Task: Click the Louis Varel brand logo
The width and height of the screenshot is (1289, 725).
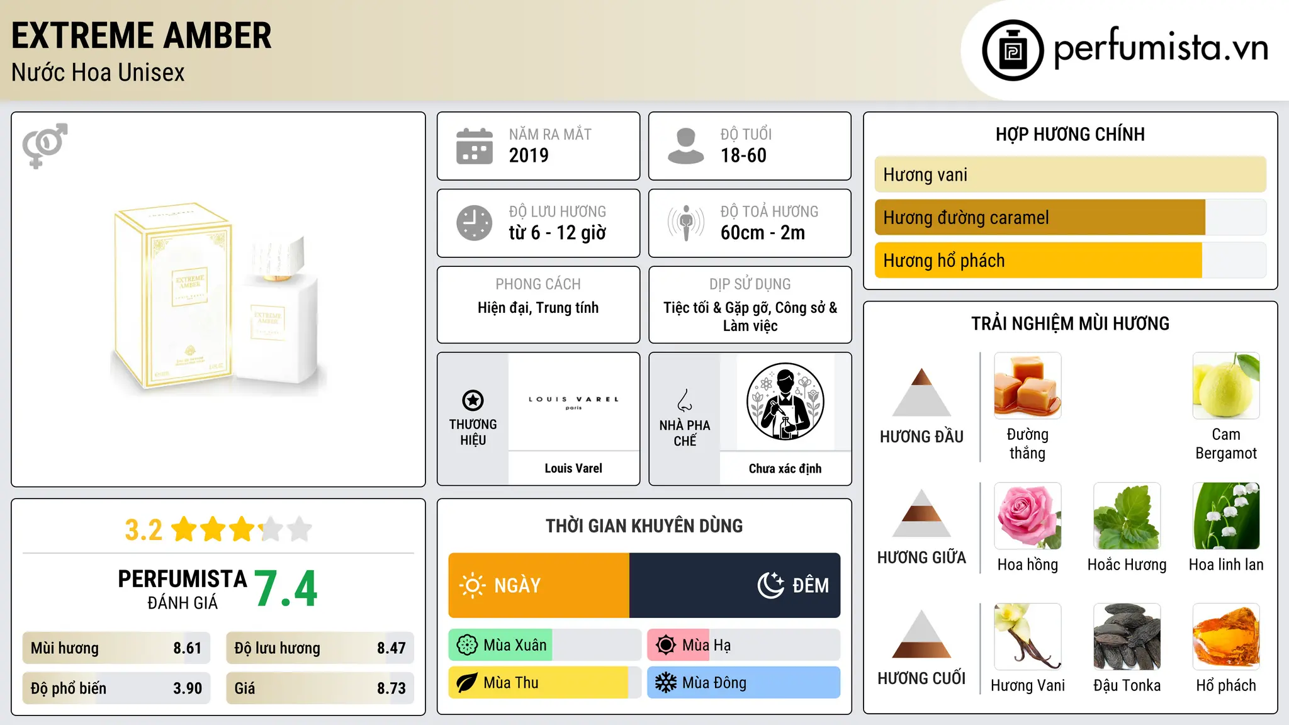Action: click(573, 402)
